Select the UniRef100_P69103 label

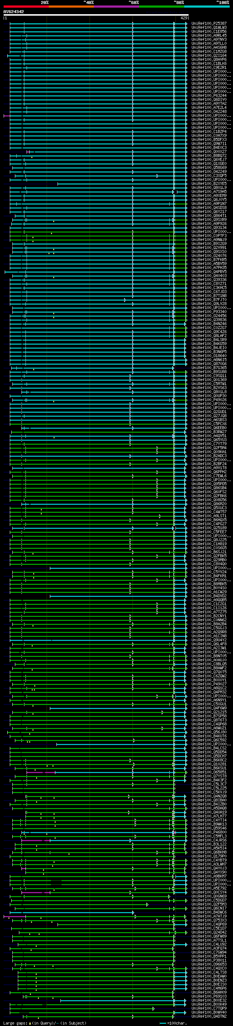coord(209,996)
